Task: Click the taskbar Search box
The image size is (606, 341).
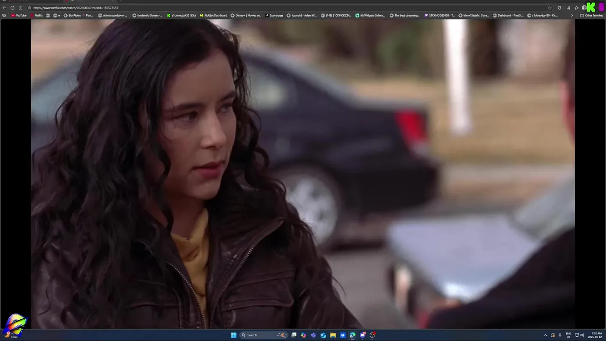Action: pyautogui.click(x=264, y=335)
